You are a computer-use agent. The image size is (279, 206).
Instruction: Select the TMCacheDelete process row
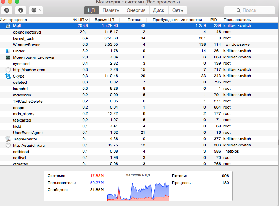click(x=139, y=101)
